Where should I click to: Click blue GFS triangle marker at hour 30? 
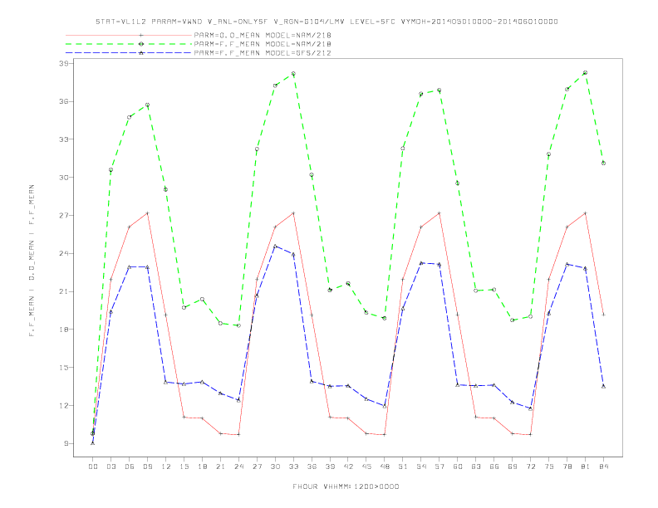(x=275, y=247)
